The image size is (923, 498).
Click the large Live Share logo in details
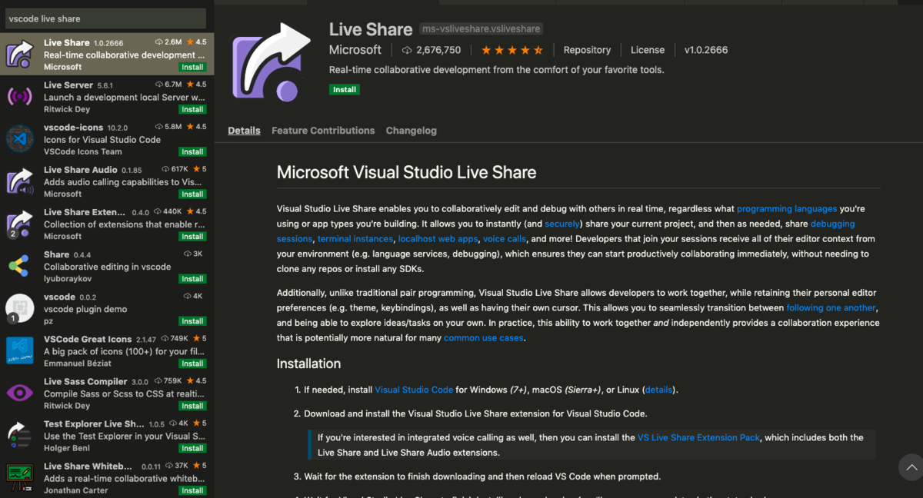click(x=271, y=63)
